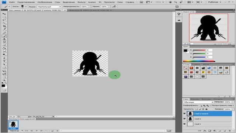
Task: Select the Move tool
Action: click(4, 14)
